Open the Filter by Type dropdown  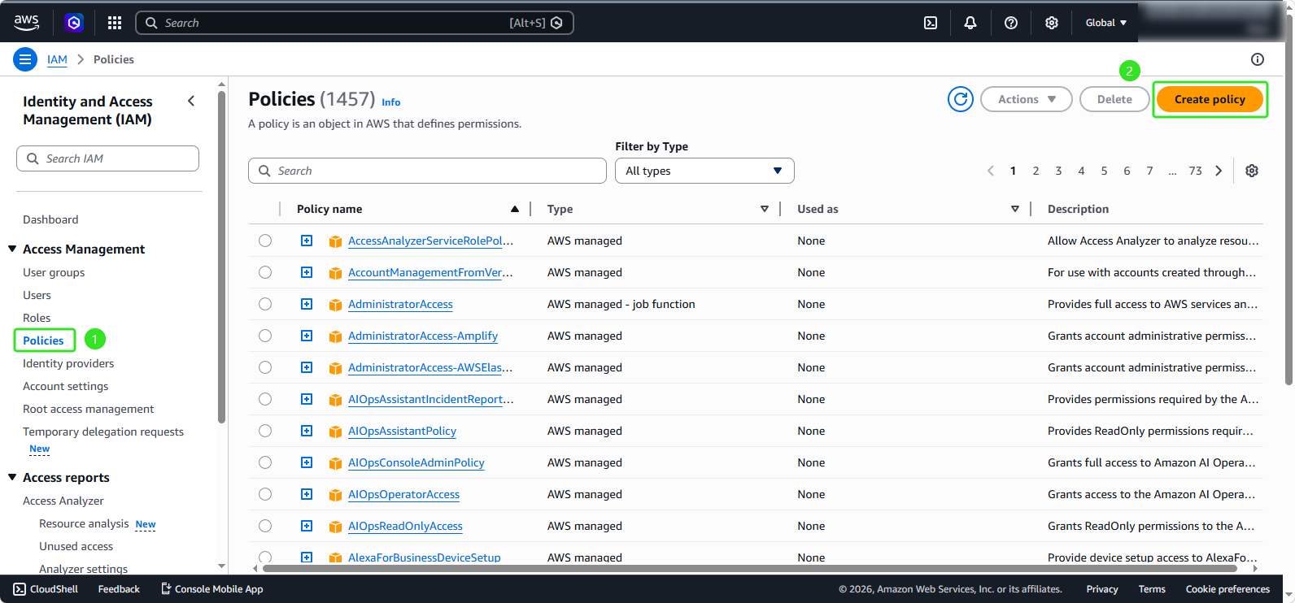click(x=704, y=171)
